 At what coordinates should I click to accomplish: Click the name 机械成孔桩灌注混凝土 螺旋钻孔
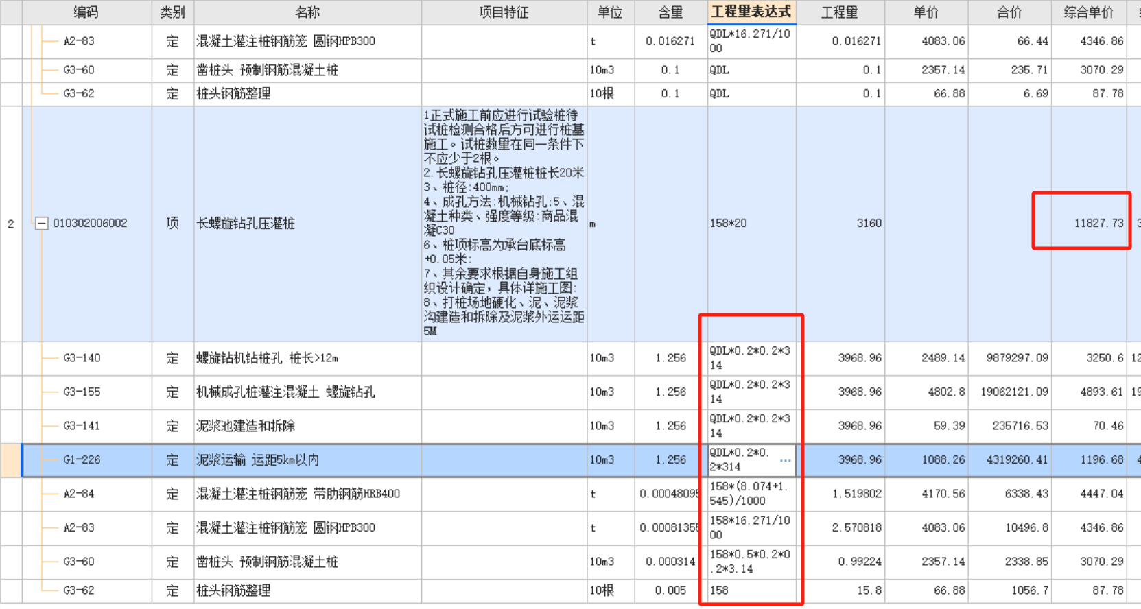(285, 392)
